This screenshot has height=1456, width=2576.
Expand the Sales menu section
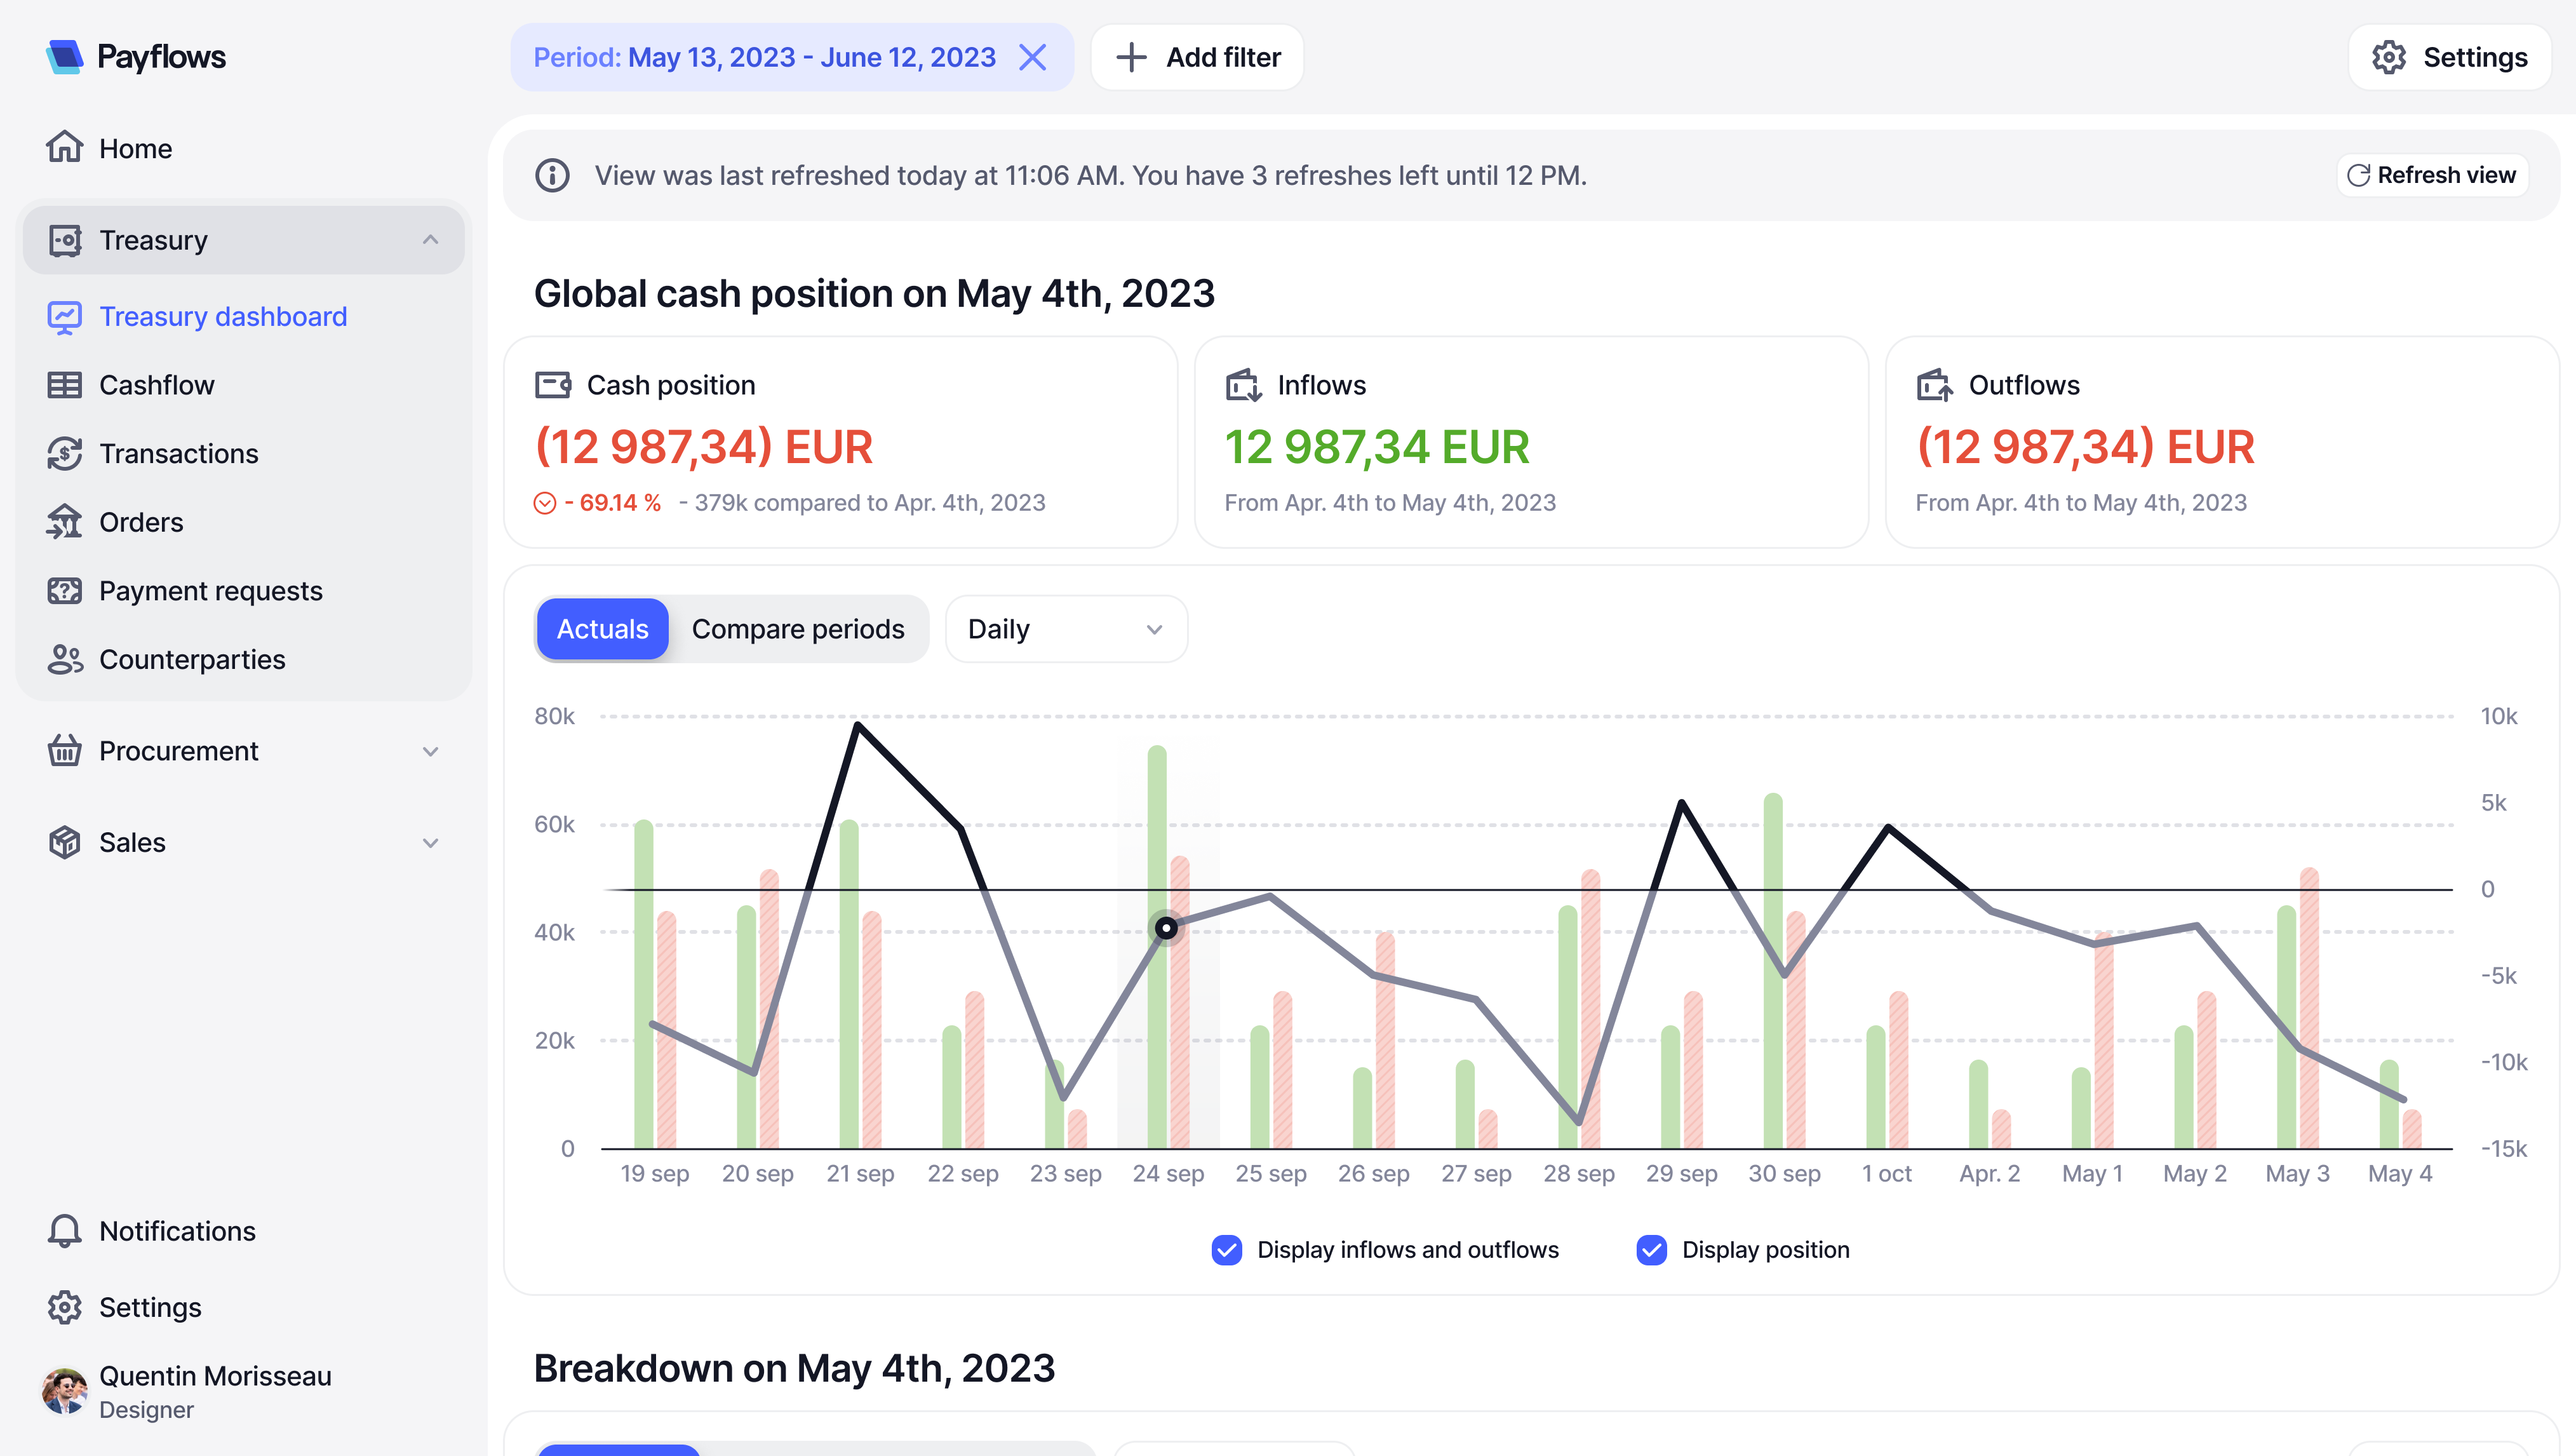pos(430,842)
